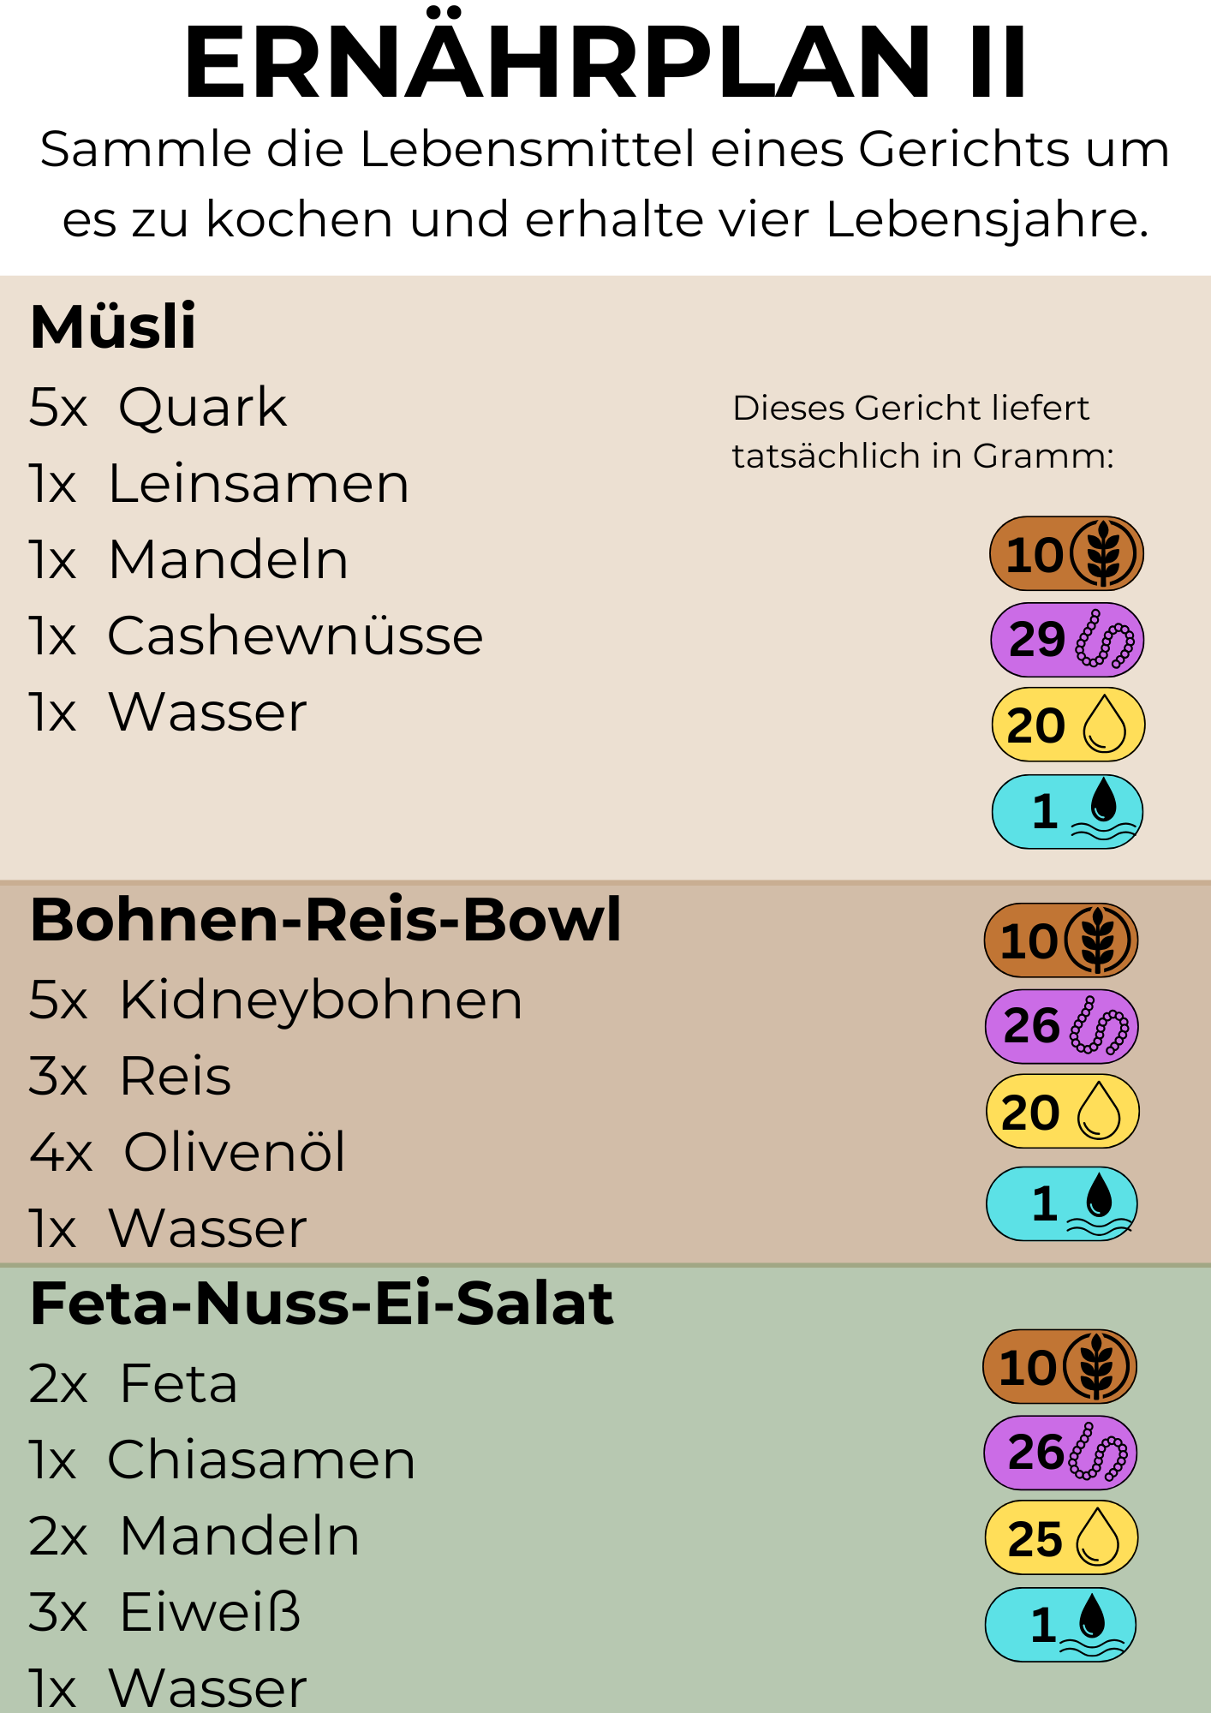The width and height of the screenshot is (1211, 1713).
Task: Click the ERNÄHRPLAN II title
Action: click(605, 62)
